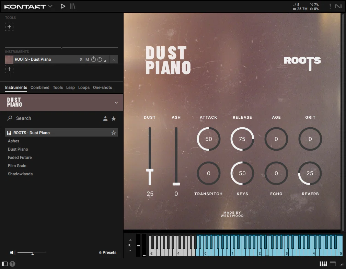The width and height of the screenshot is (346, 269).
Task: Load the Dust Piano preset
Action: (x=18, y=149)
